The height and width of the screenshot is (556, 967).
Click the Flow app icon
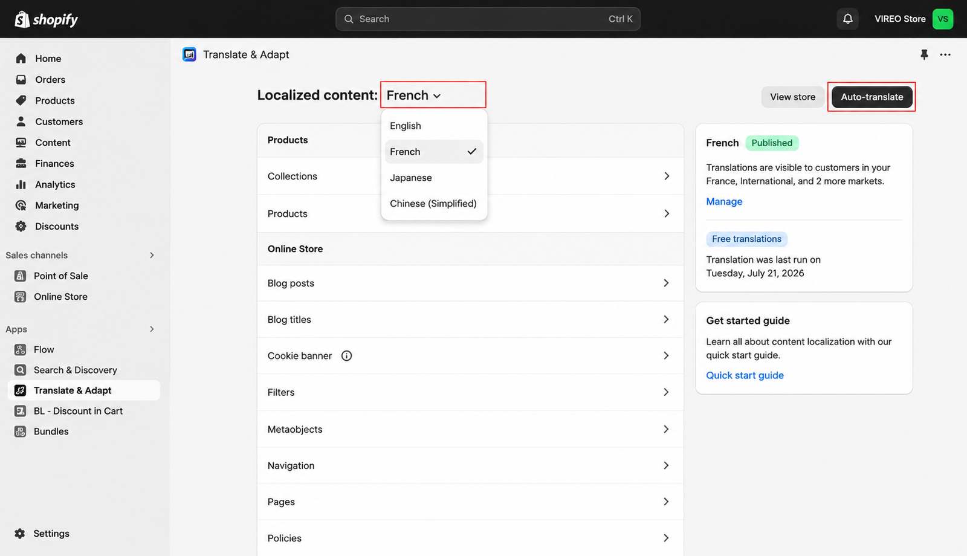click(x=21, y=350)
